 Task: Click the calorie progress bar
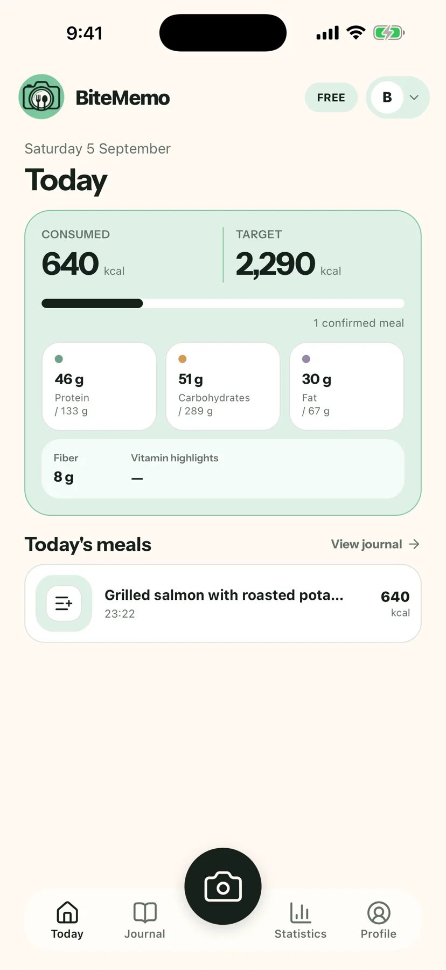coord(223,303)
